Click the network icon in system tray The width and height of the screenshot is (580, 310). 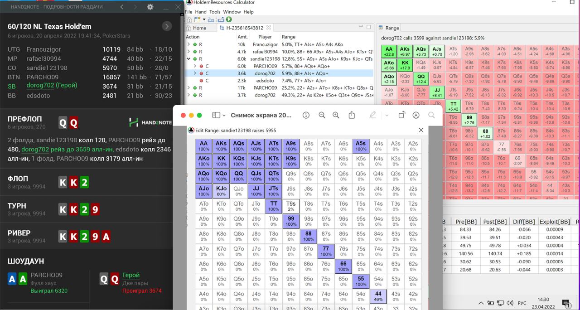[x=500, y=303]
